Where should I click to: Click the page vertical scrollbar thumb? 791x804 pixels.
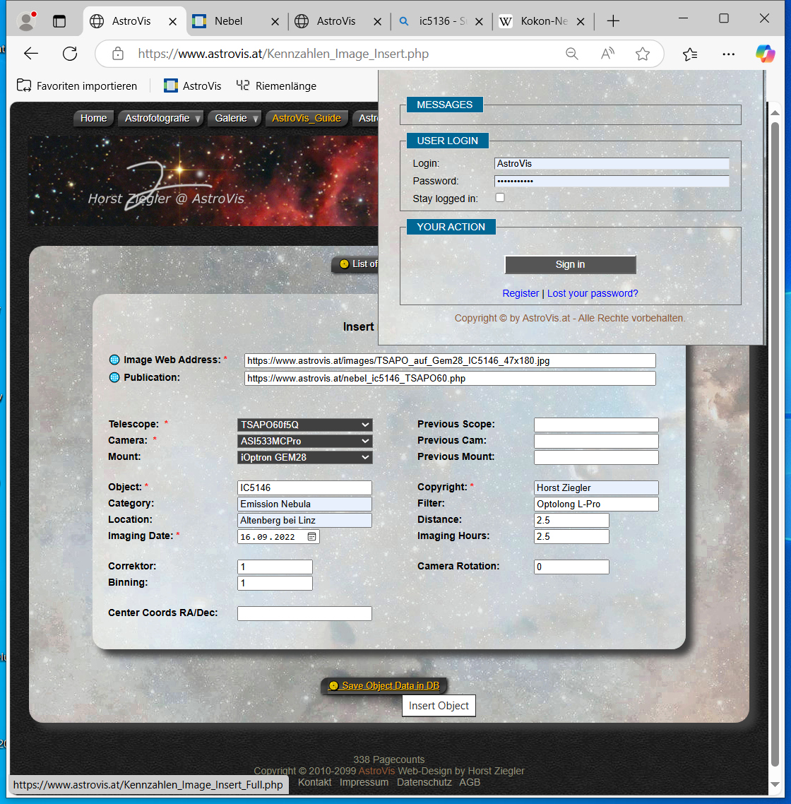tap(775, 445)
